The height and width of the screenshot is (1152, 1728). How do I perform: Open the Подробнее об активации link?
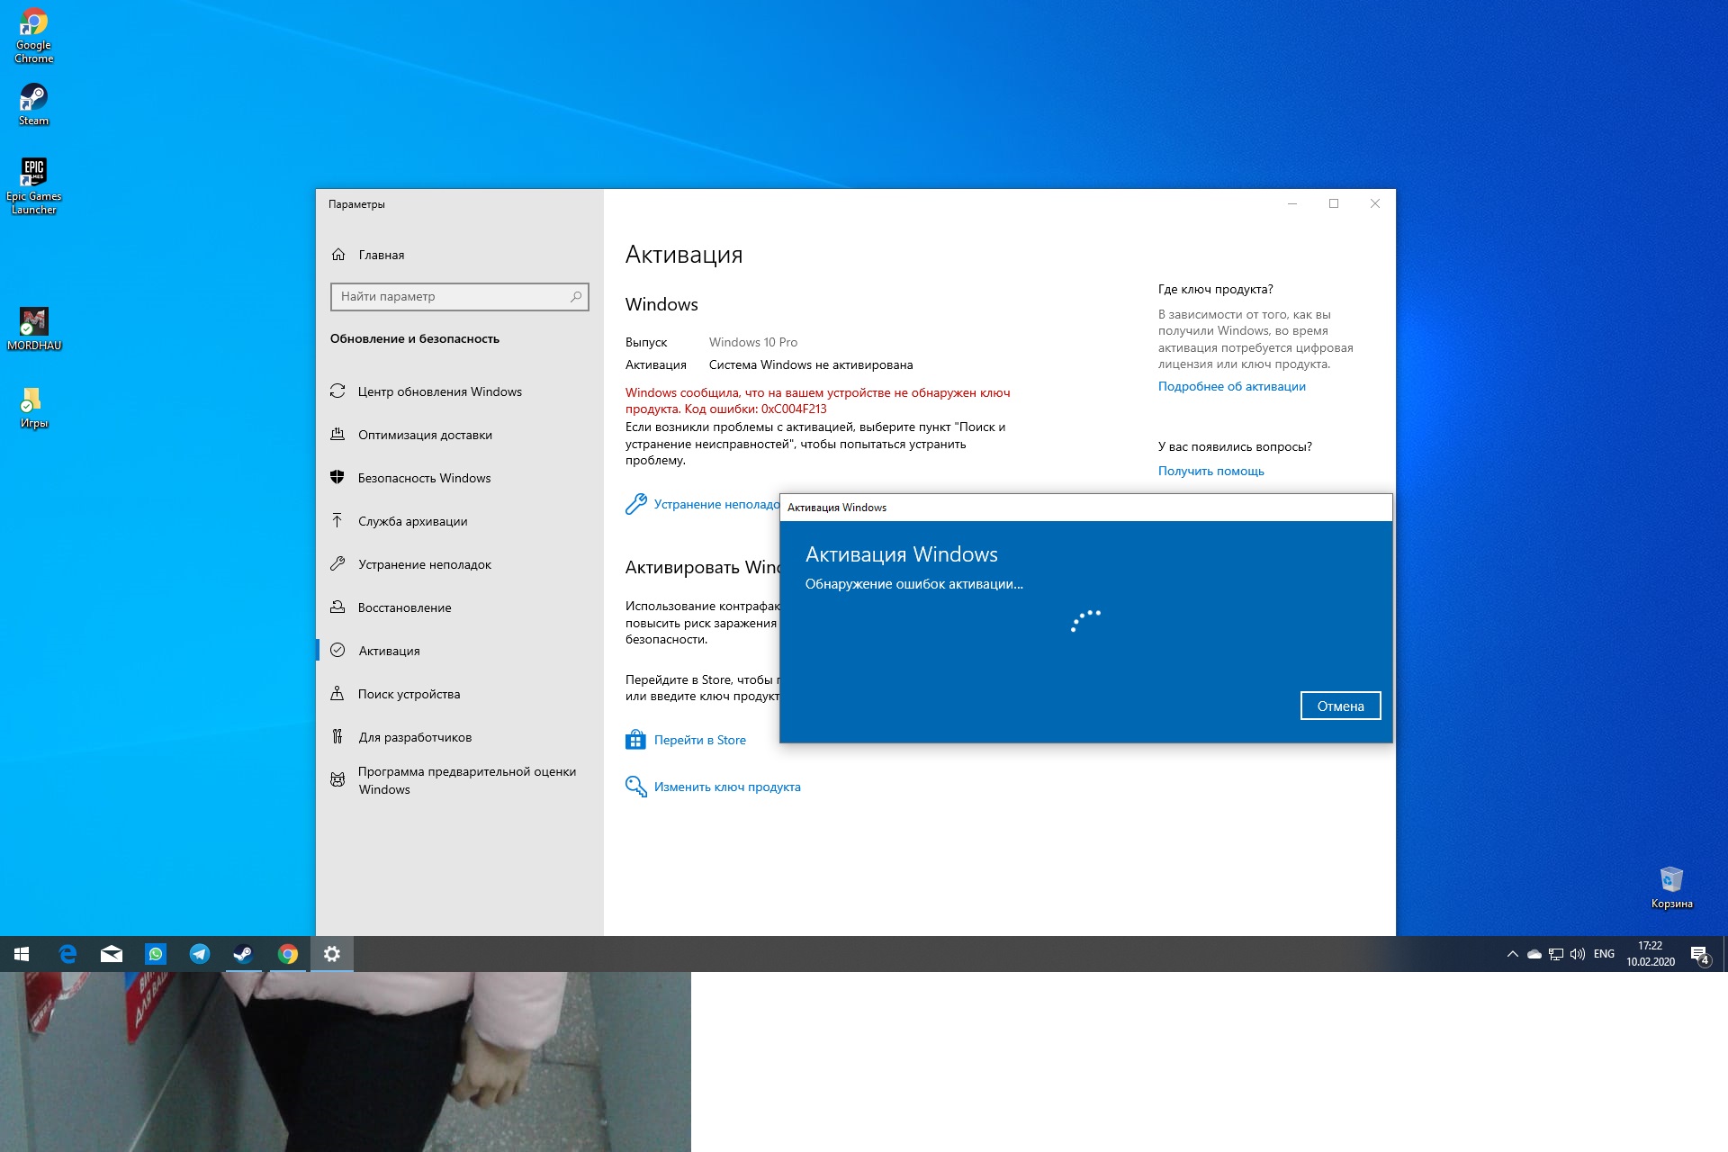[x=1231, y=386]
